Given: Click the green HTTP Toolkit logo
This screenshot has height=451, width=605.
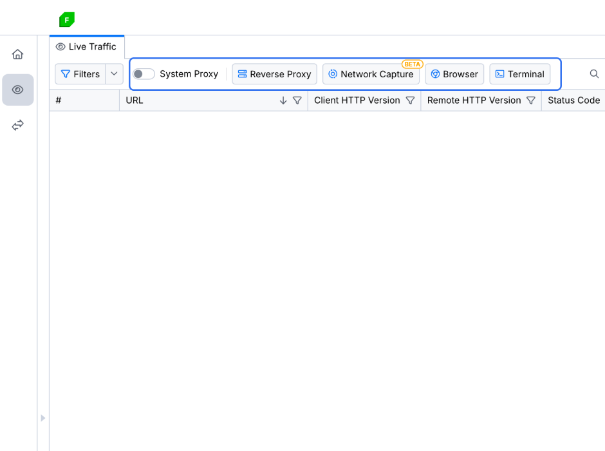Looking at the screenshot, I should click(x=66, y=19).
